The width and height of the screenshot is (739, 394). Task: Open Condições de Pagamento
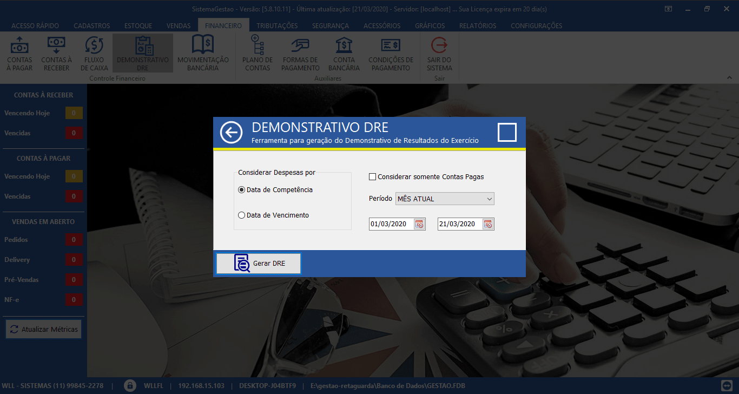(x=391, y=54)
